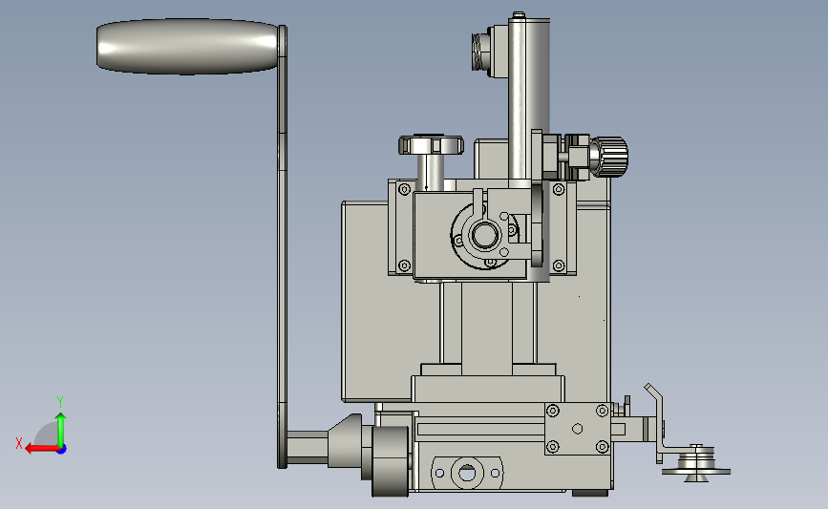Viewport: 828px width, 509px height.
Task: Click the green Y axis arrow of triad
Action: pos(61,429)
